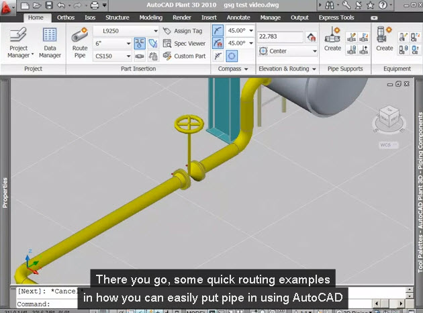Click the elevation lock house icon
The height and width of the screenshot is (313, 423).
(x=312, y=37)
